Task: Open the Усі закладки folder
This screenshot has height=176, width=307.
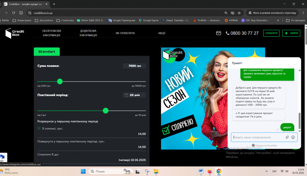Action: [295, 20]
